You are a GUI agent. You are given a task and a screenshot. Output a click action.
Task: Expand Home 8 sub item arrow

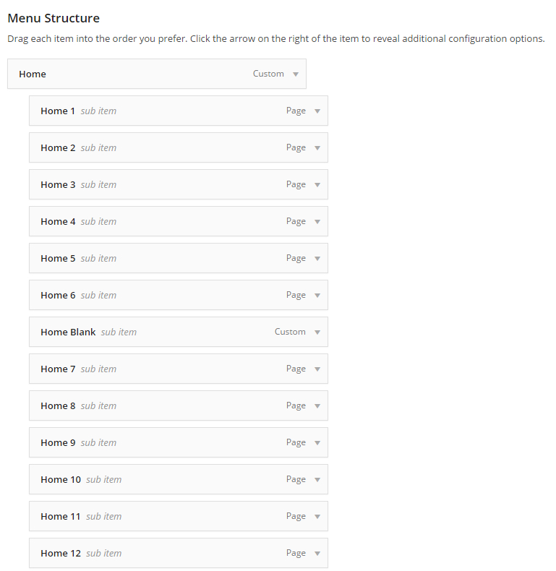[x=317, y=405]
